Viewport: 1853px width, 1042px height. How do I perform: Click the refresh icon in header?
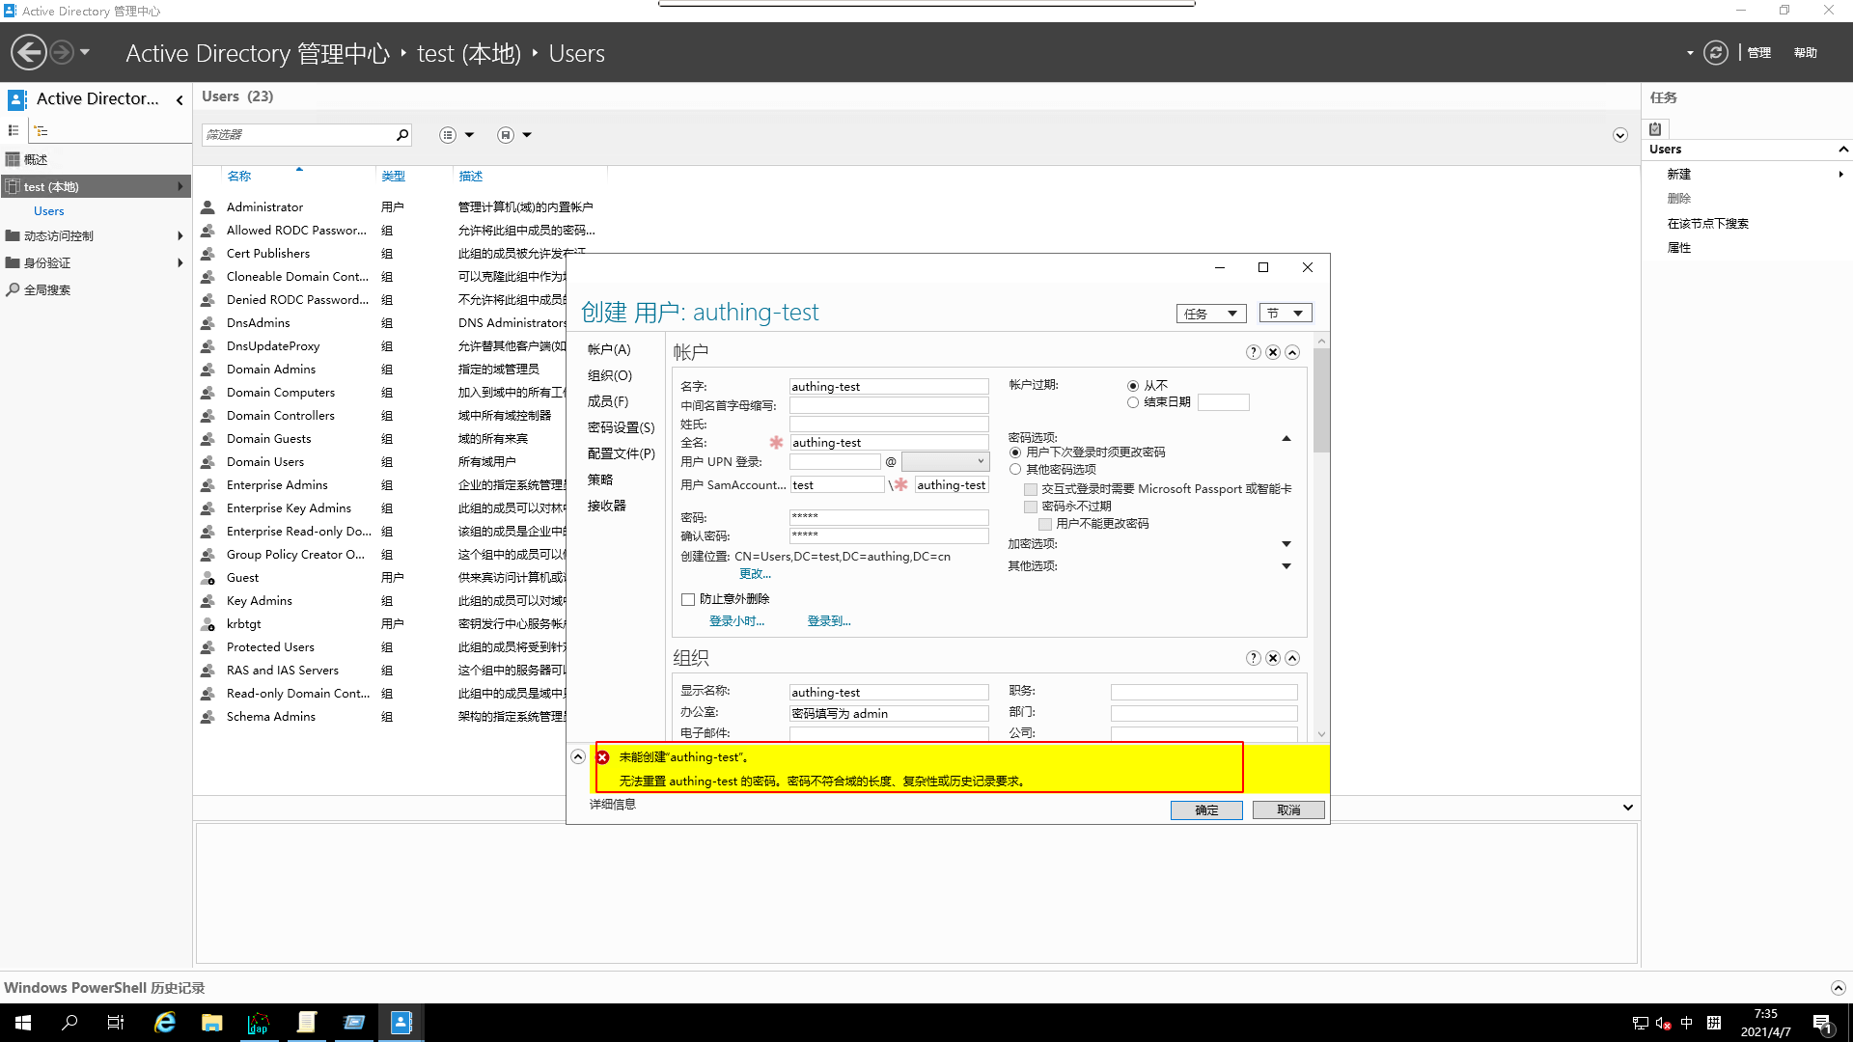[x=1715, y=52]
